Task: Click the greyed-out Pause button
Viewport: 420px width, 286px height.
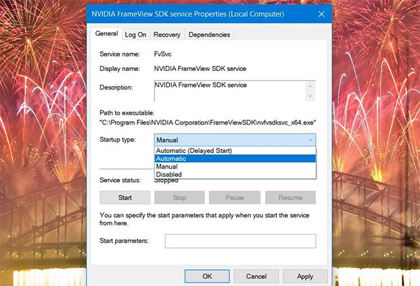Action: (235, 198)
